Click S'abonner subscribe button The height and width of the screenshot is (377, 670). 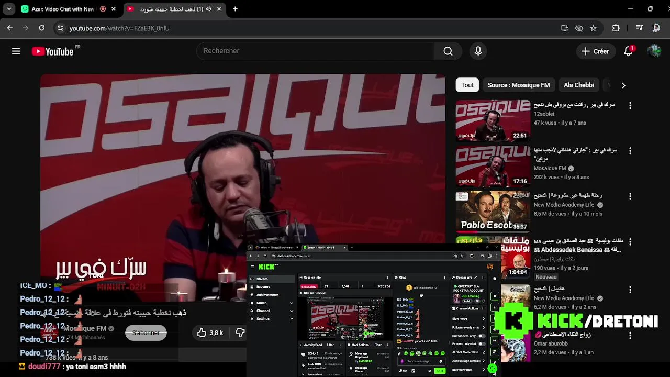pyautogui.click(x=146, y=332)
